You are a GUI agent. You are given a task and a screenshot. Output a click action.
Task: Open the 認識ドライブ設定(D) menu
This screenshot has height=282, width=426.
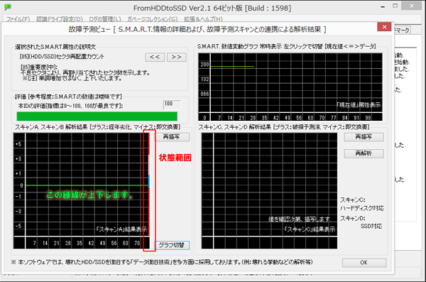pyautogui.click(x=60, y=19)
